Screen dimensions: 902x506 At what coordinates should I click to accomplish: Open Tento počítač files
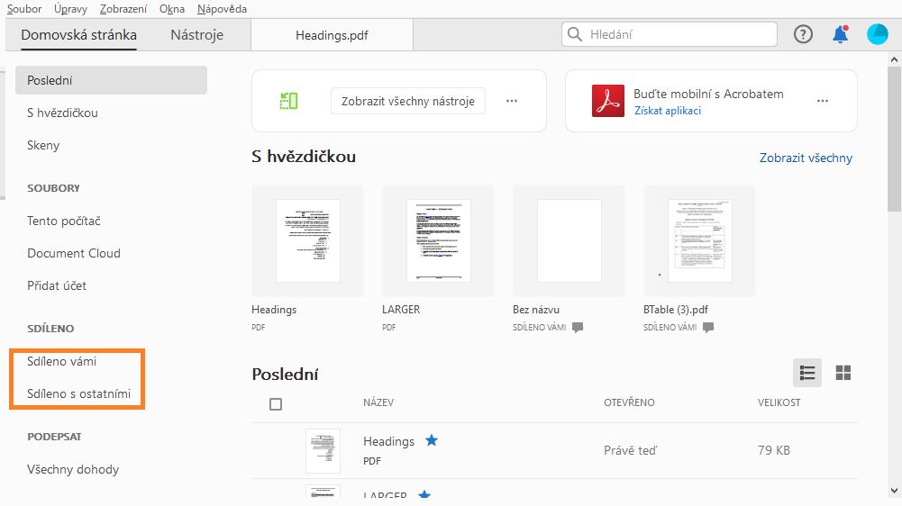pos(64,221)
